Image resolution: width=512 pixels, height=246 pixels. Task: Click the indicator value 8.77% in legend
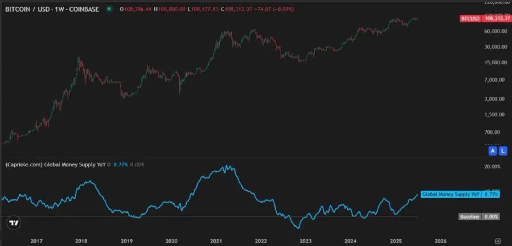[x=121, y=165]
